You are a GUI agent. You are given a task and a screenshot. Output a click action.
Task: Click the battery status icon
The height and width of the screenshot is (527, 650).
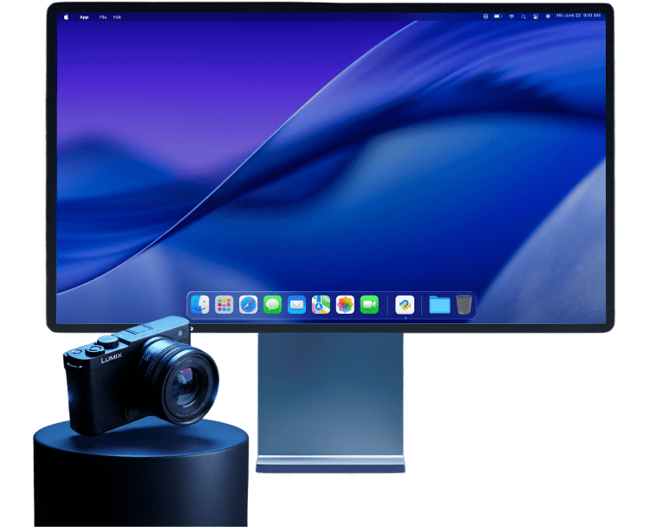tap(497, 16)
